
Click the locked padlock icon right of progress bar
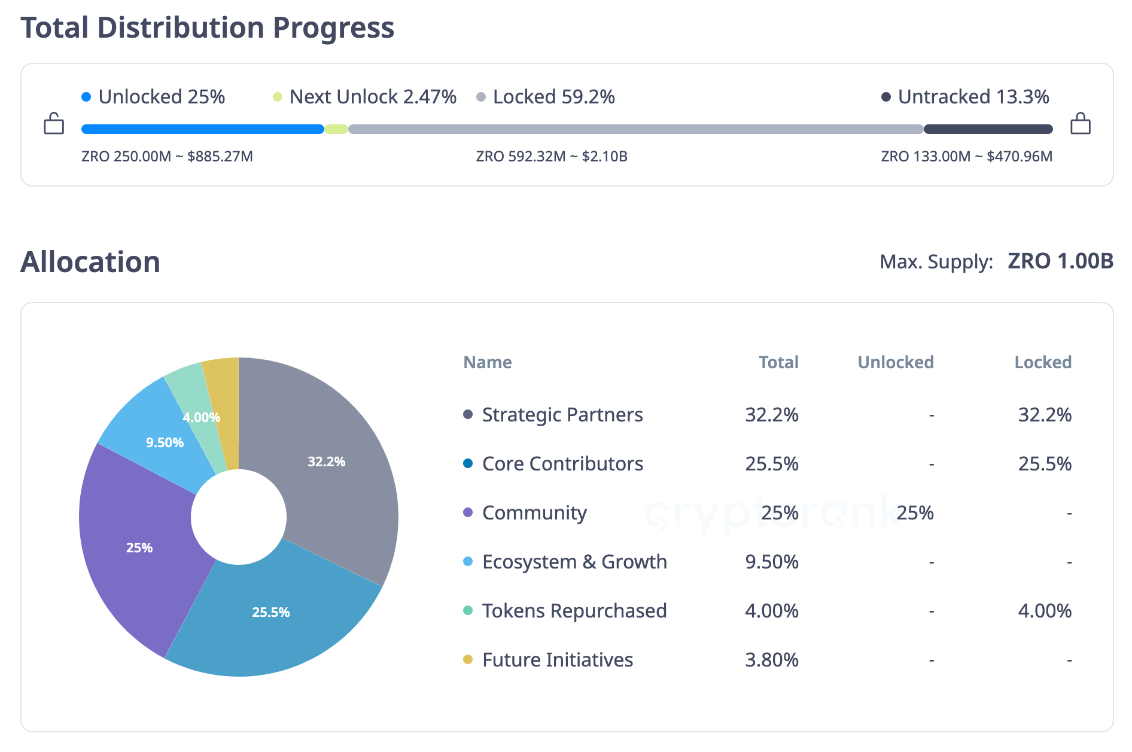[1080, 124]
